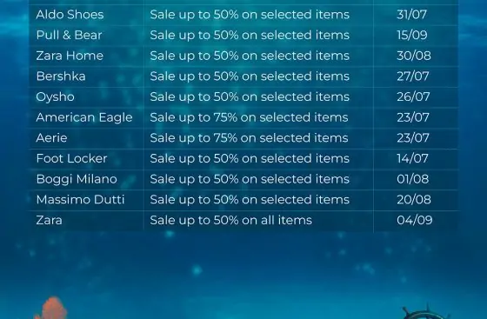Image resolution: width=487 pixels, height=319 pixels.
Task: Click the 14/07 Foot Locker date
Action: [412, 158]
